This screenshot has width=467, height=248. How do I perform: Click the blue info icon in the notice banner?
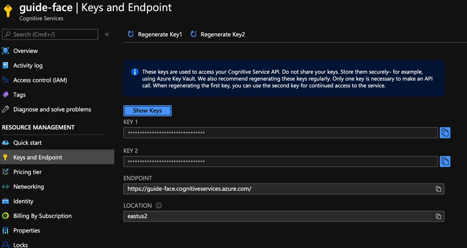click(x=134, y=72)
